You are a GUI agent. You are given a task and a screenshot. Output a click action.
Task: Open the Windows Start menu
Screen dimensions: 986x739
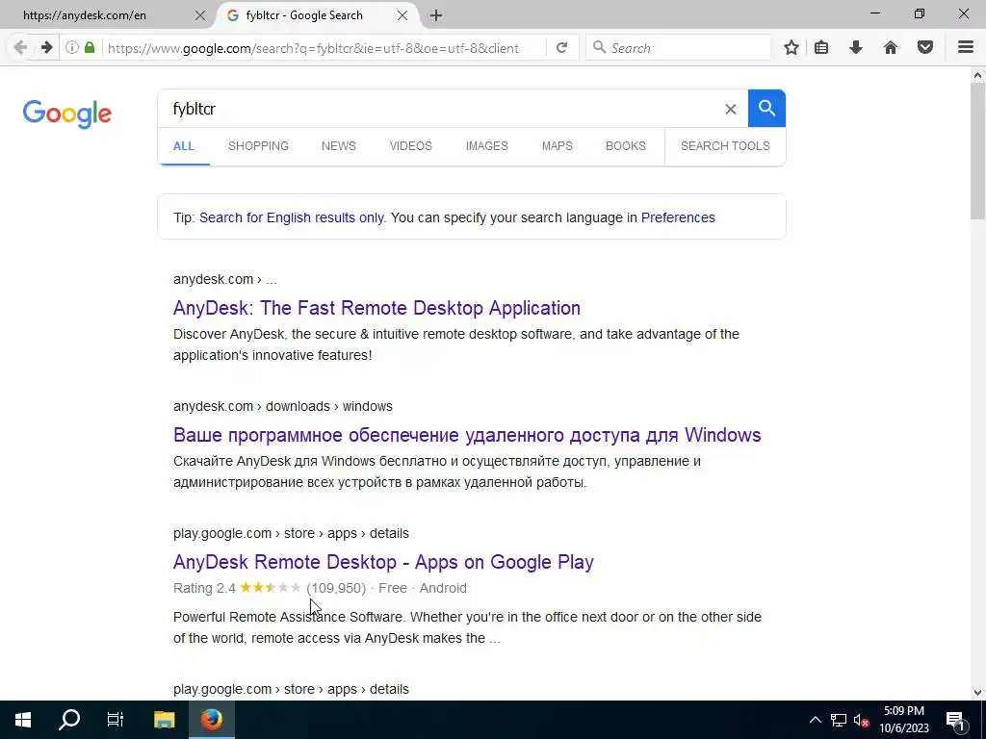23,720
